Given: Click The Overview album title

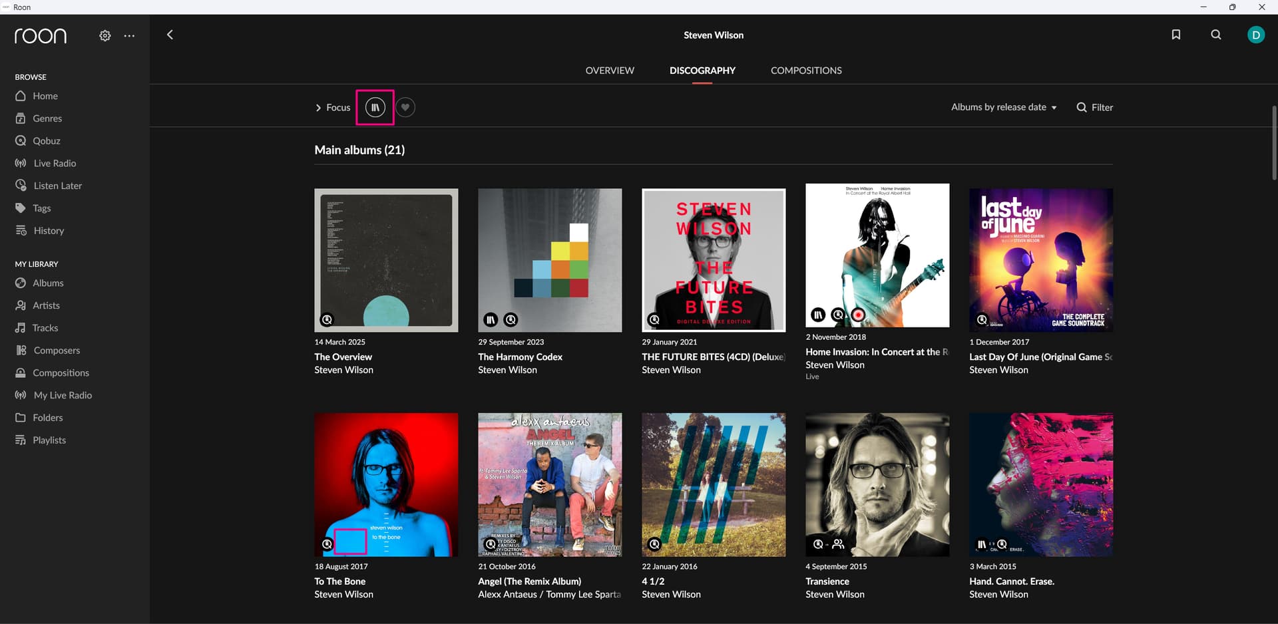Looking at the screenshot, I should [x=343, y=357].
